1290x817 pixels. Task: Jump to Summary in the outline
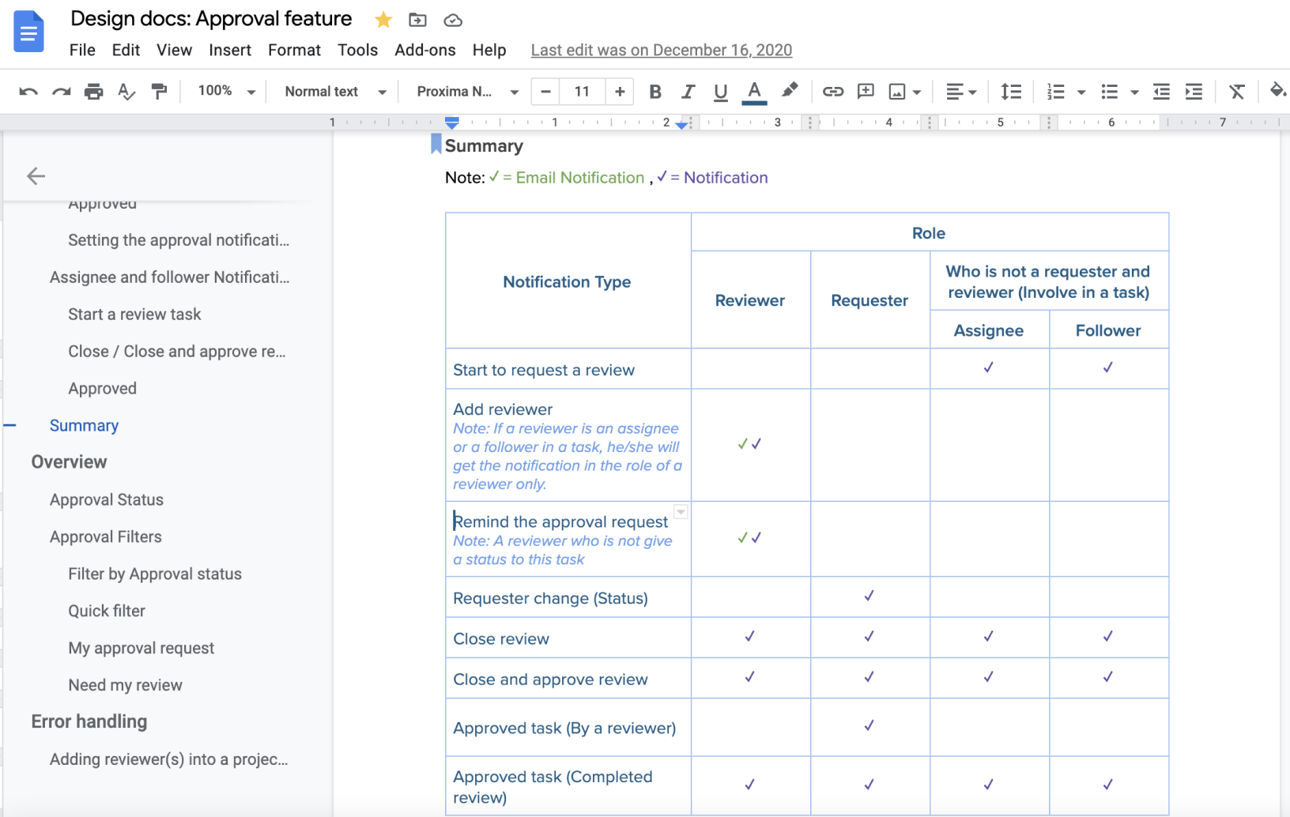[84, 425]
